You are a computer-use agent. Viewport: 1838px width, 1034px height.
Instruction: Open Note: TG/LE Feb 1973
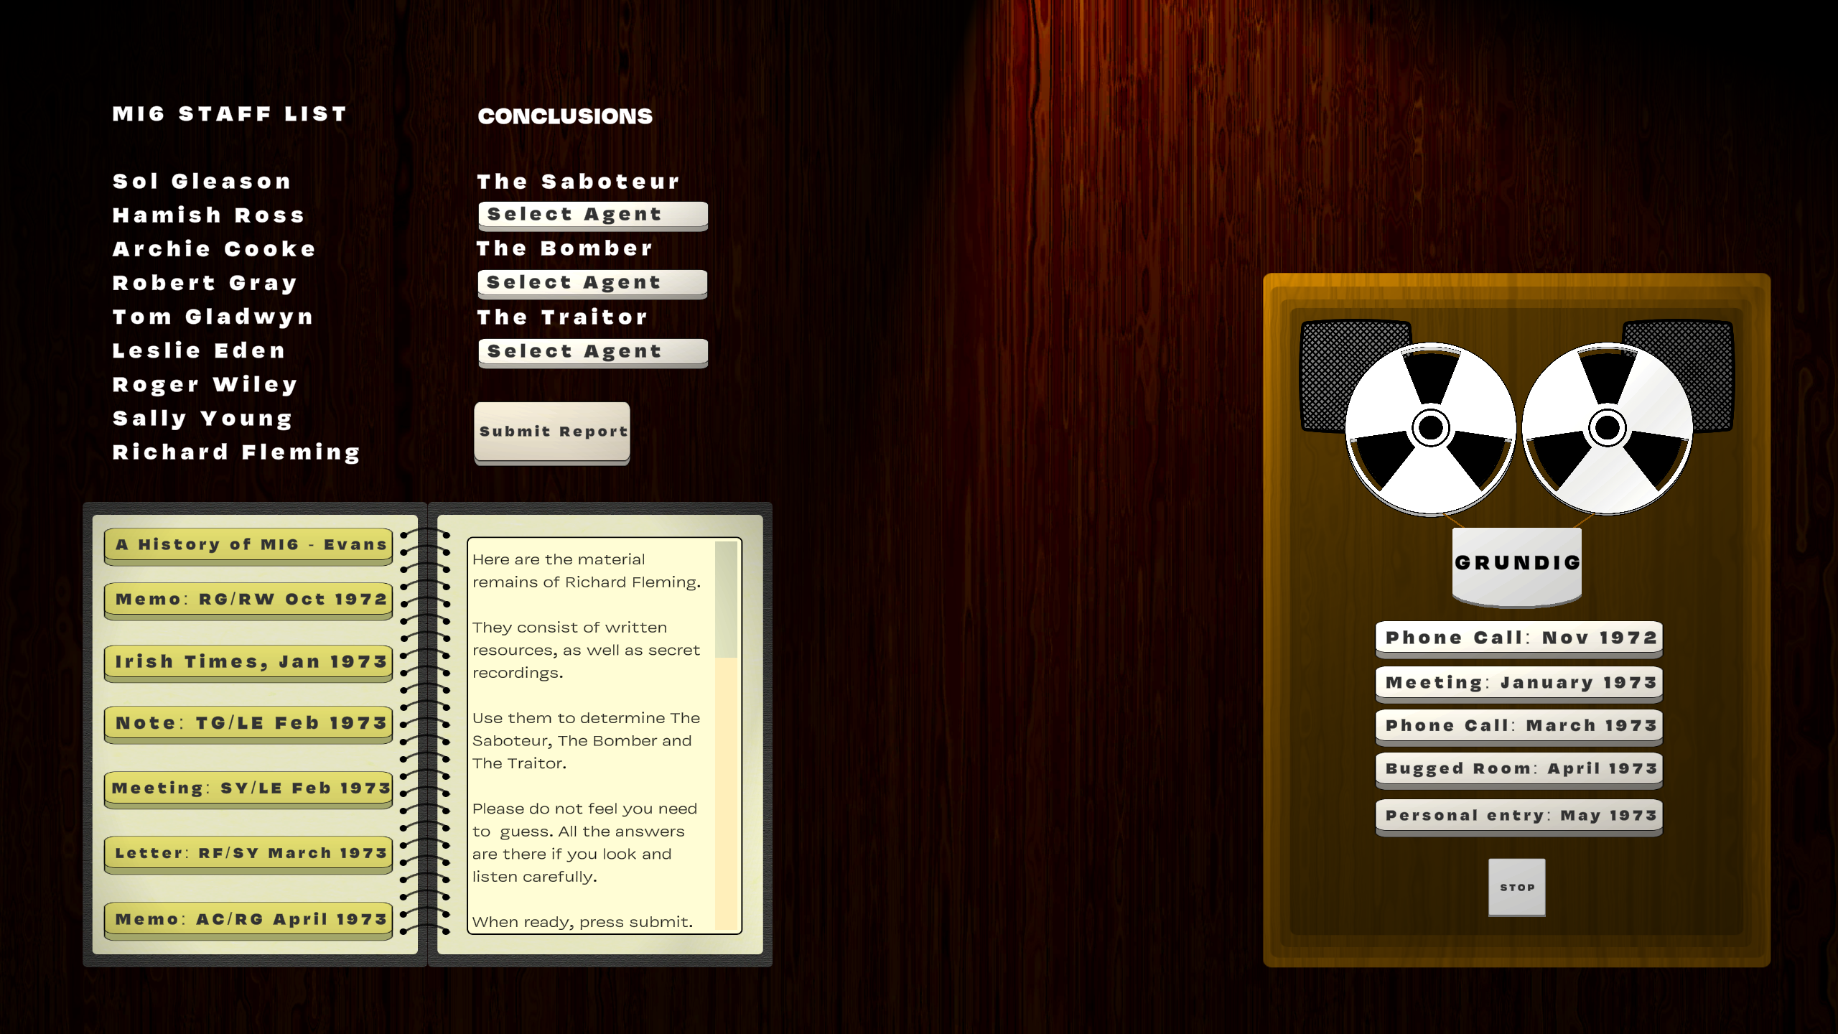248,724
